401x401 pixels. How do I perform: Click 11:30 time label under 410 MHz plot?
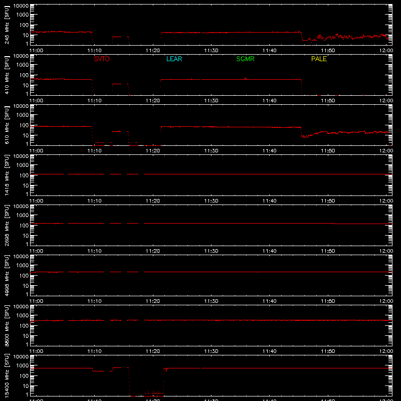click(x=211, y=101)
